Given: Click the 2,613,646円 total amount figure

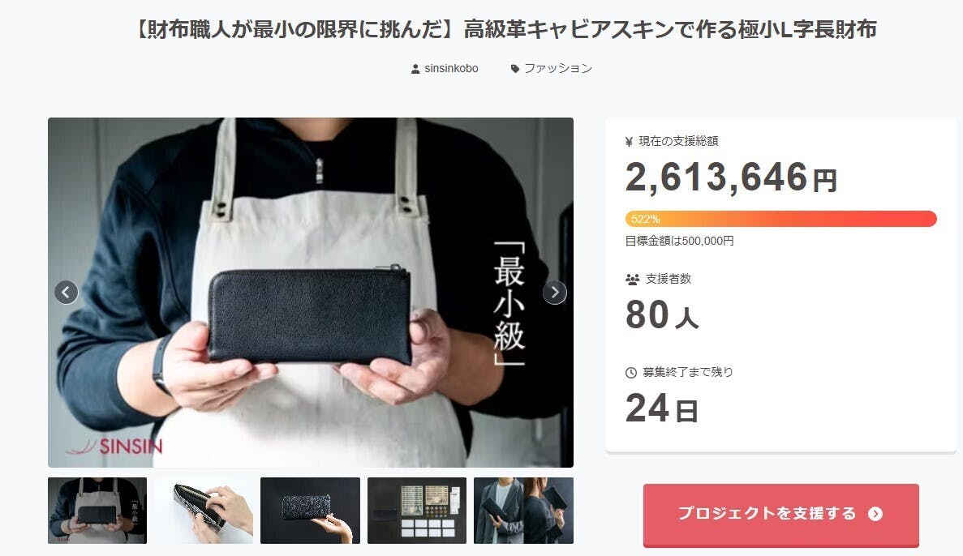Looking at the screenshot, I should click(731, 177).
